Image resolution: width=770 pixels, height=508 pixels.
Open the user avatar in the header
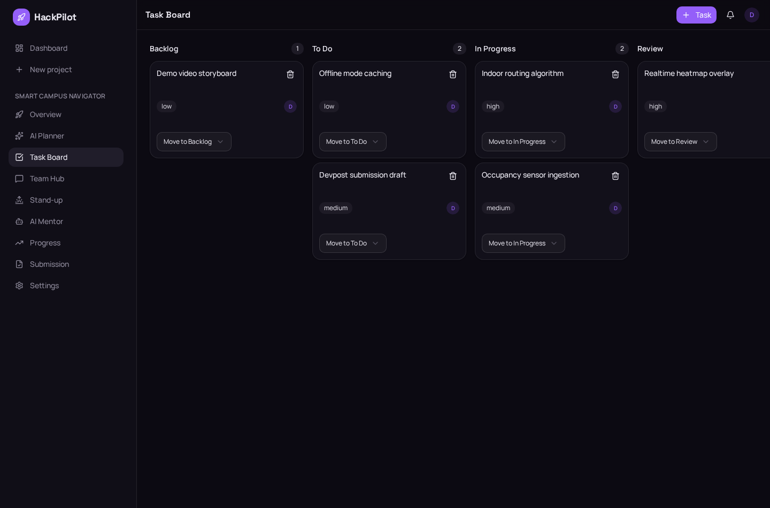coord(752,15)
